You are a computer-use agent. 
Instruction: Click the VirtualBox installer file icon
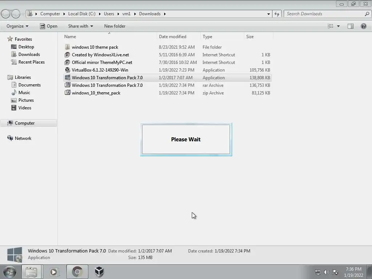pos(67,70)
